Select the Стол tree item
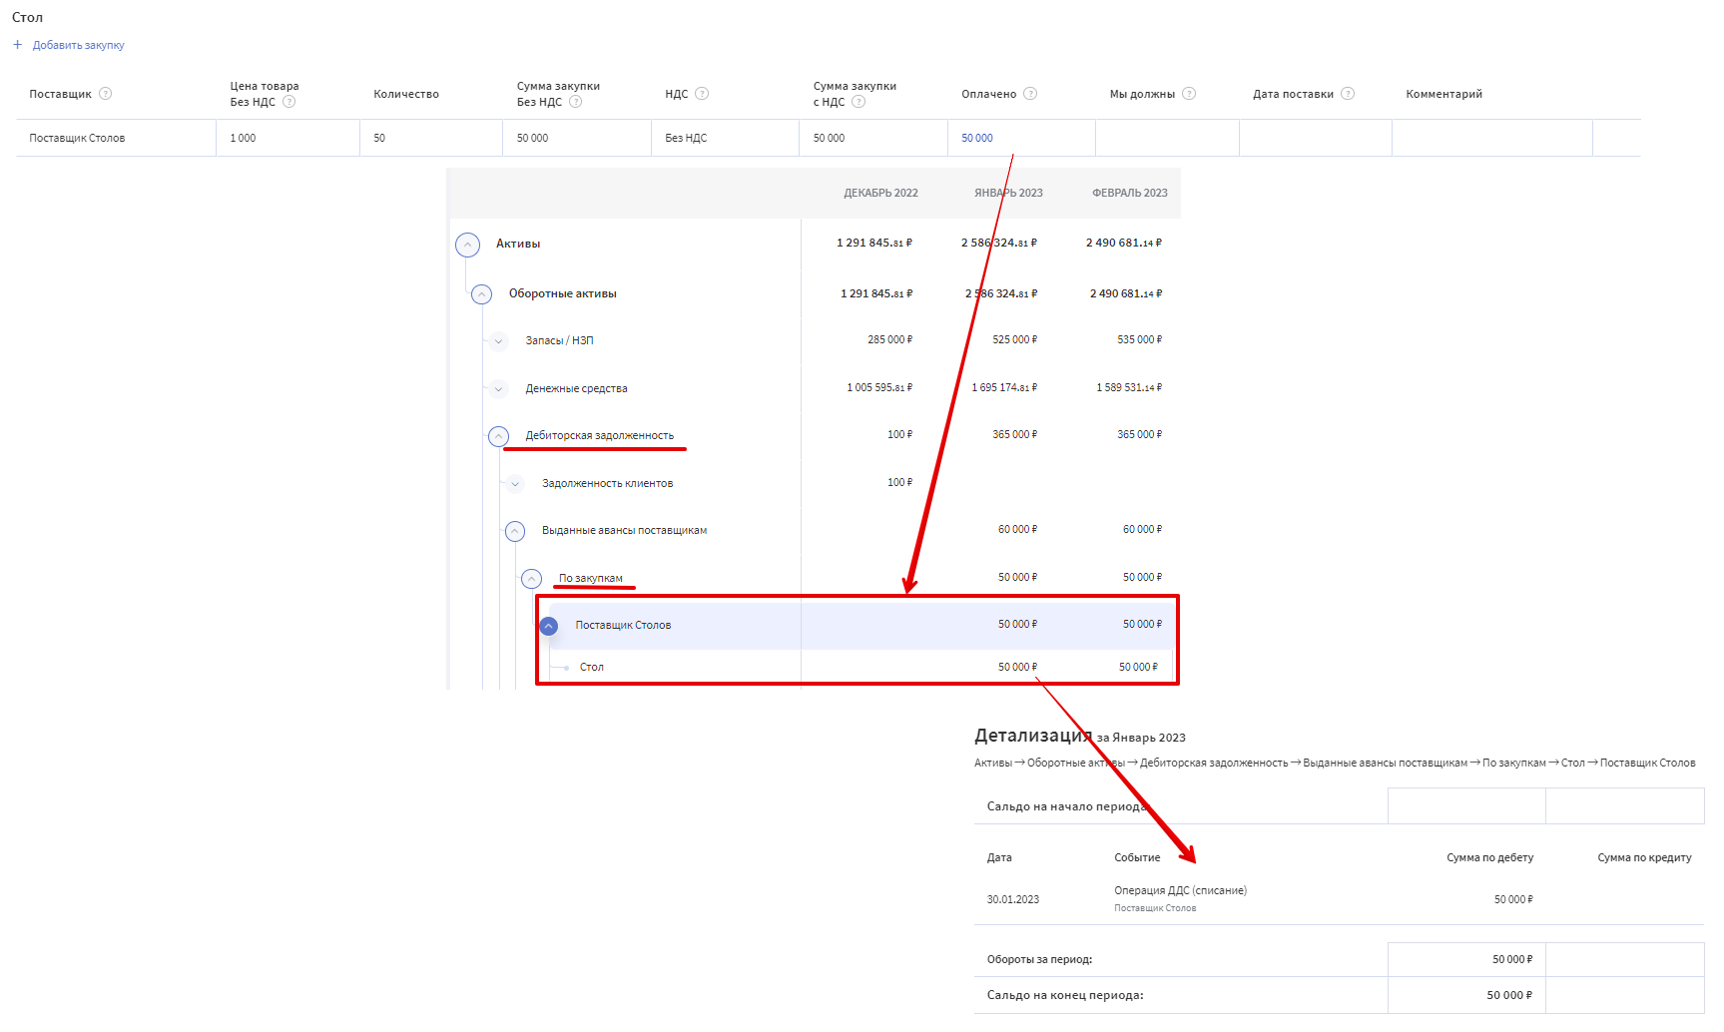The width and height of the screenshot is (1724, 1032). (x=591, y=668)
